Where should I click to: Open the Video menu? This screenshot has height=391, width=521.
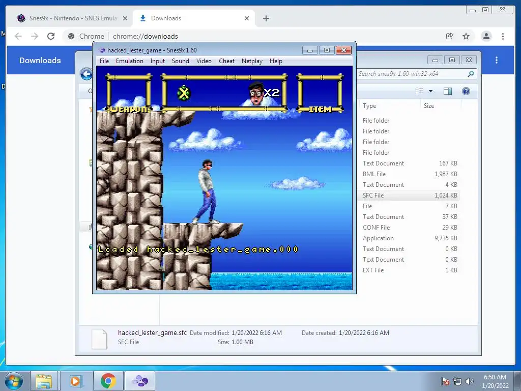pos(204,61)
